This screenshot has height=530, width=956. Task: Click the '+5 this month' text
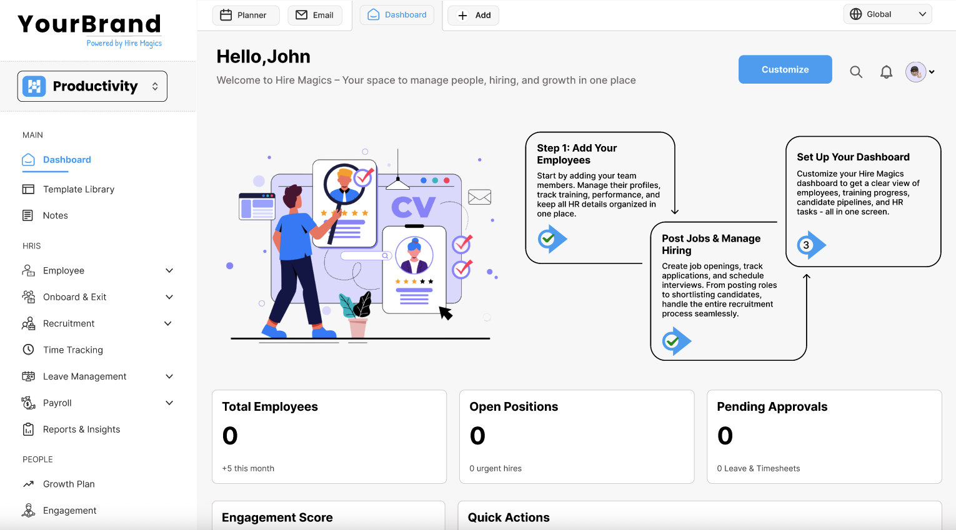(x=248, y=468)
